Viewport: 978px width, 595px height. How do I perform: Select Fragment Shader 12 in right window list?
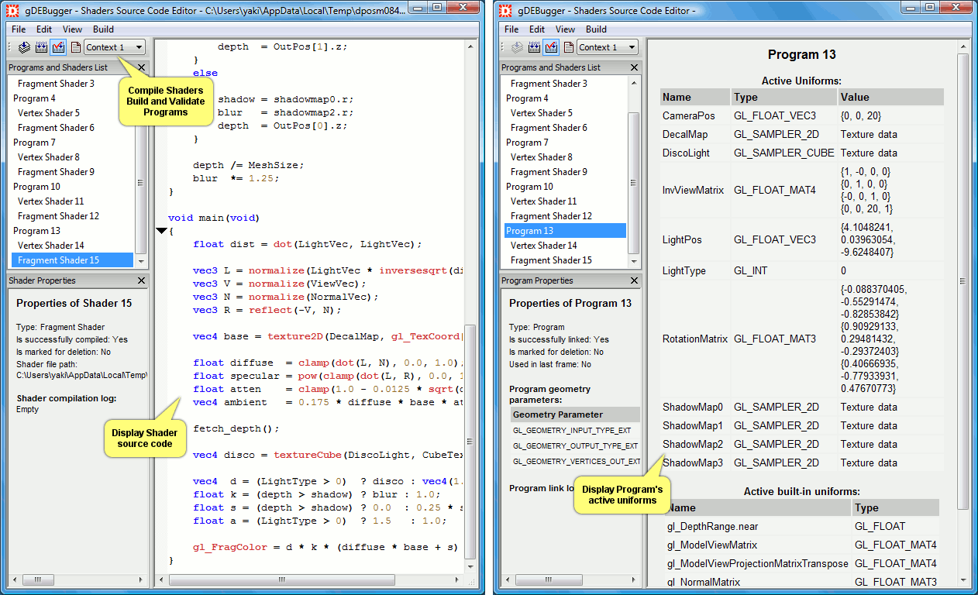(551, 216)
